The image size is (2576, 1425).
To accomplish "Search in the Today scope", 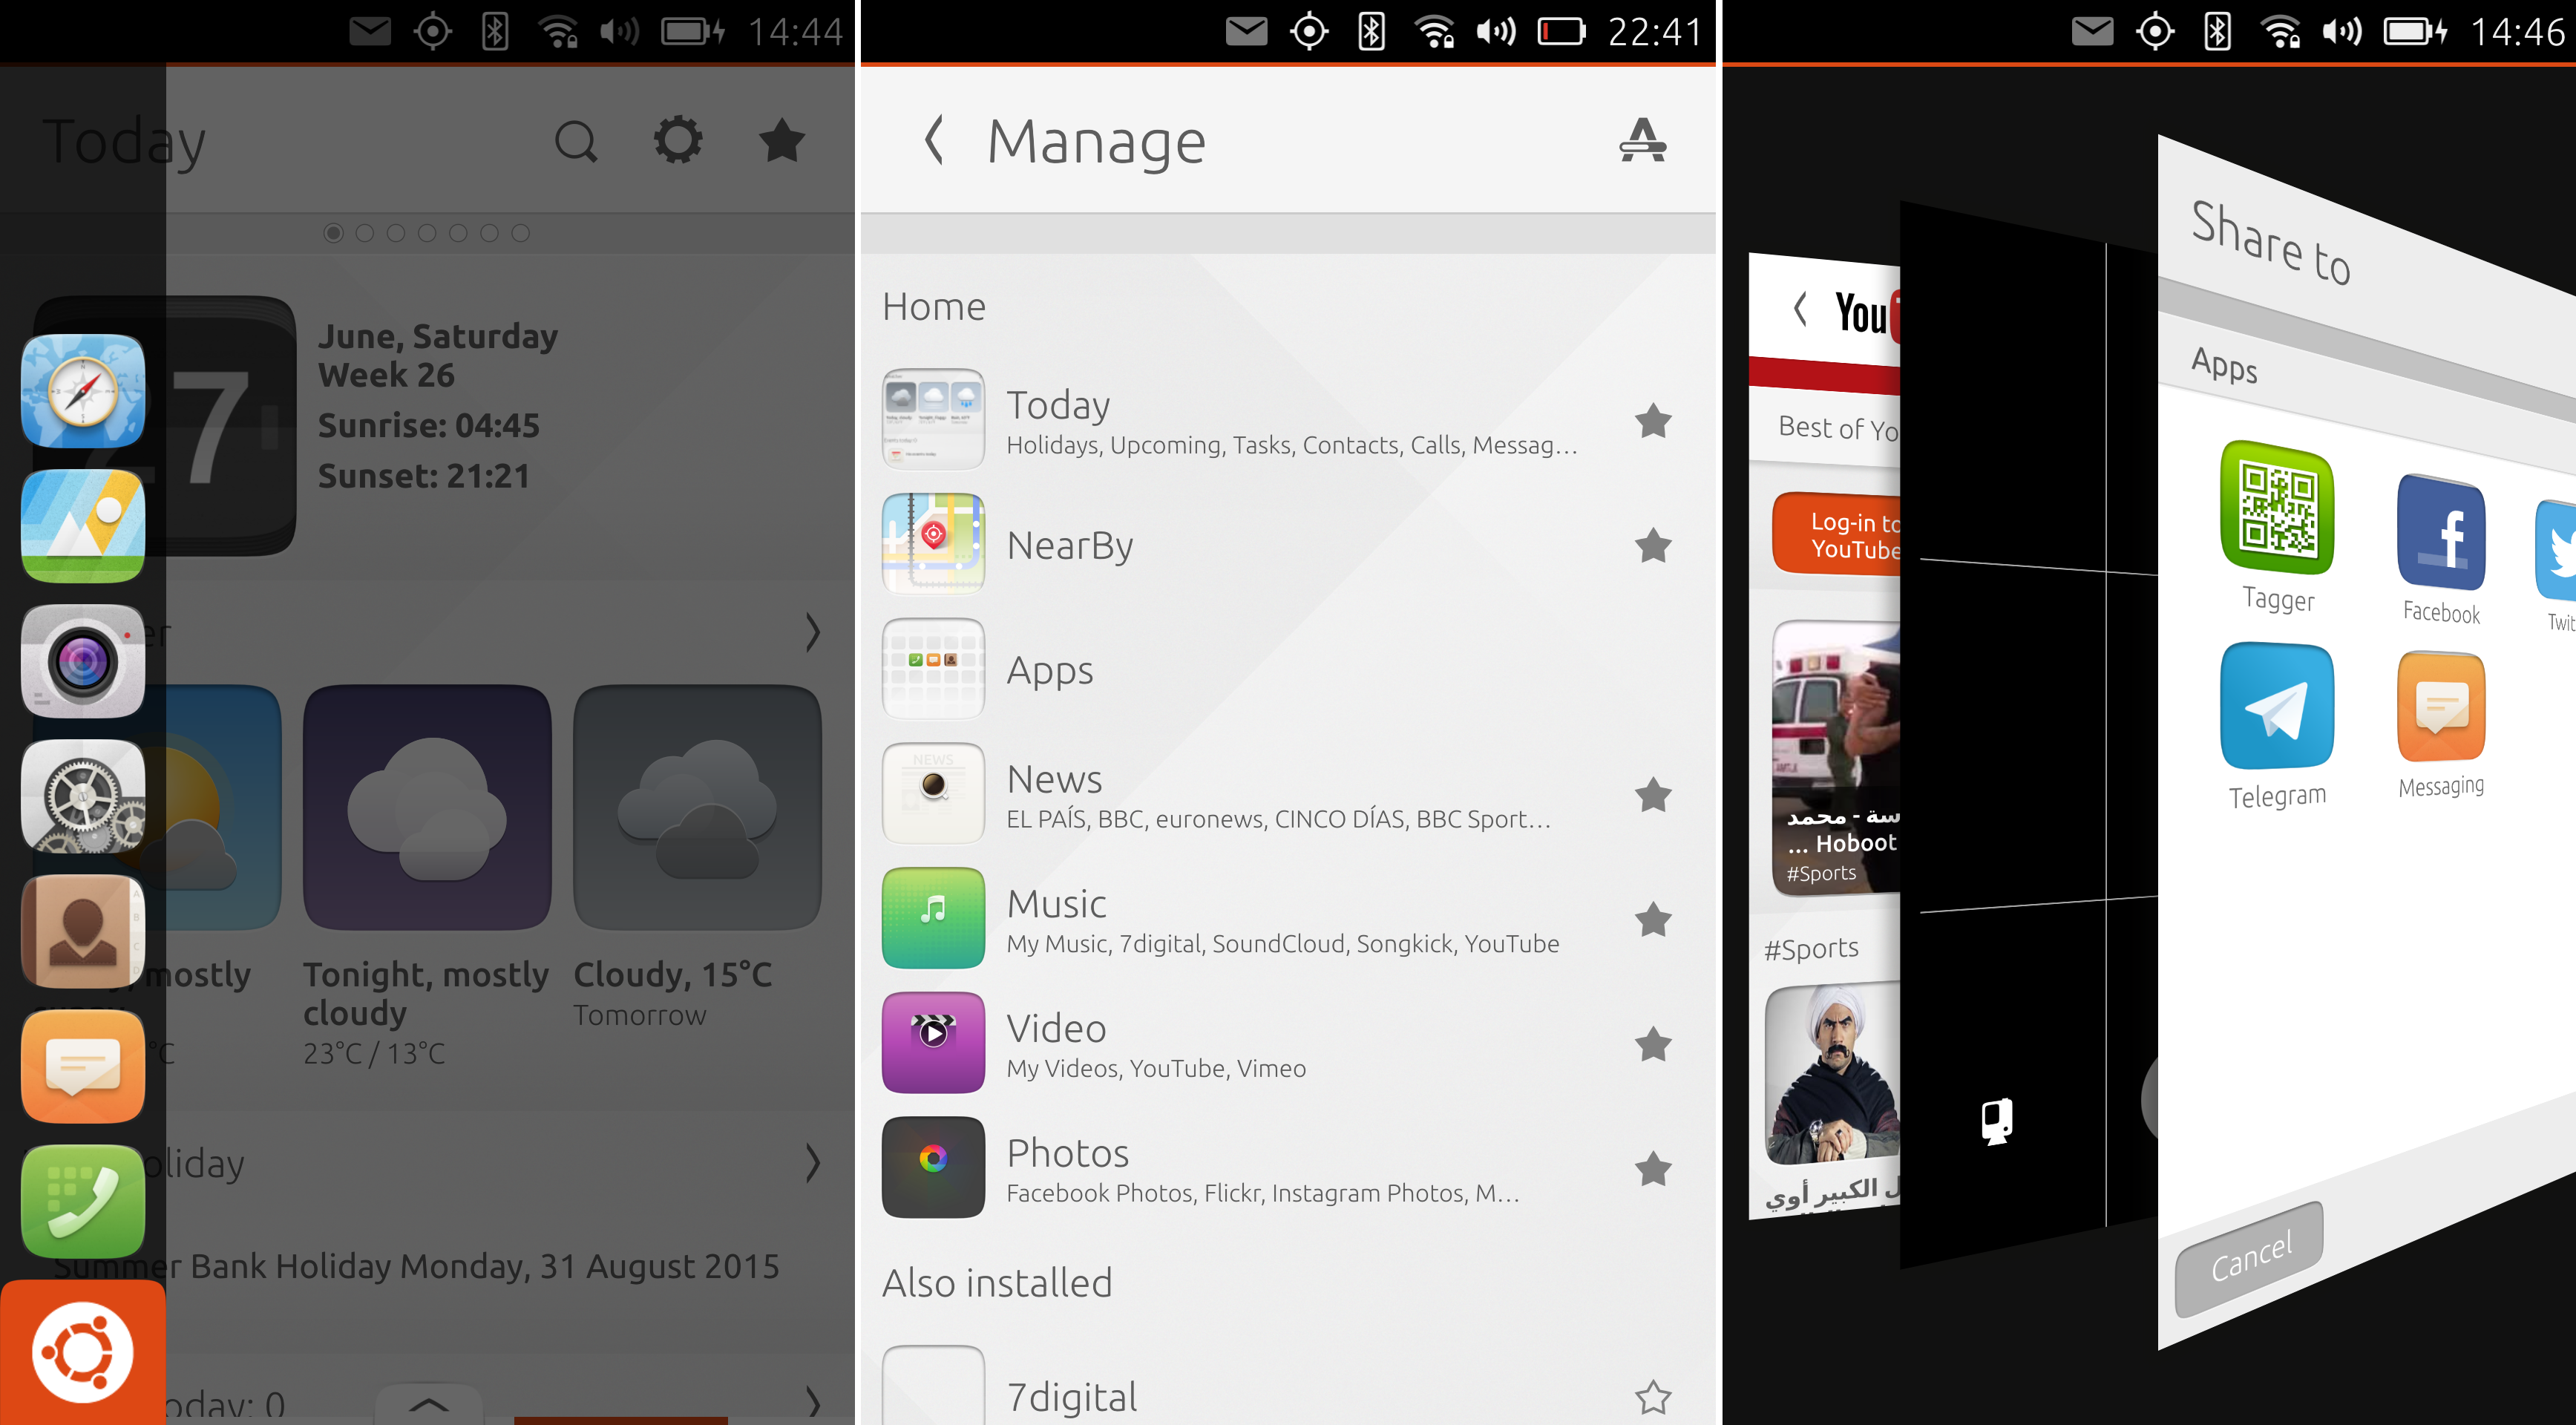I will point(576,141).
